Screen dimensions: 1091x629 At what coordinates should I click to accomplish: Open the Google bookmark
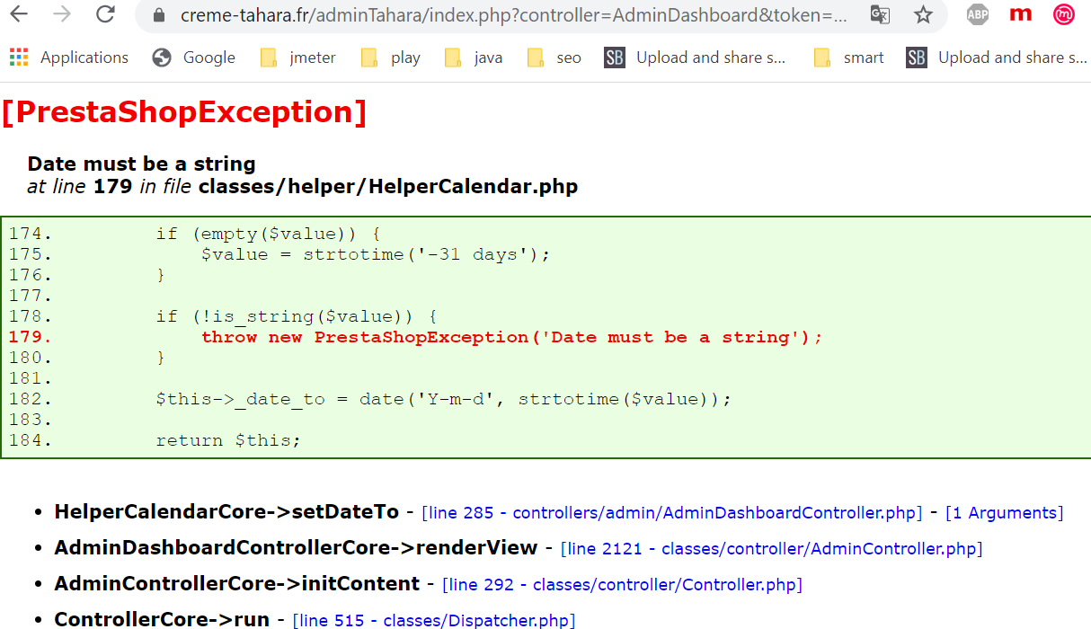(x=194, y=58)
